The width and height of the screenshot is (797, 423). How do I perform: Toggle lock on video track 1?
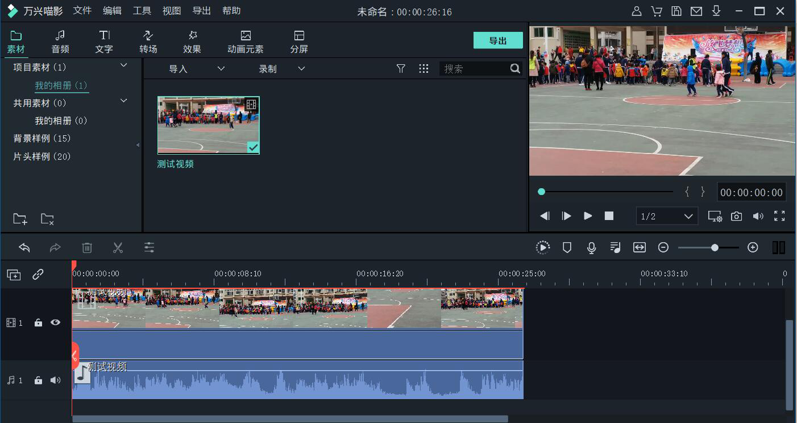(38, 323)
